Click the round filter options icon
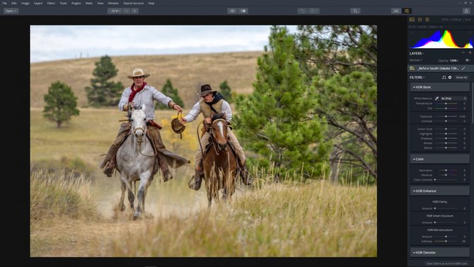474x267 pixels. pos(450,77)
